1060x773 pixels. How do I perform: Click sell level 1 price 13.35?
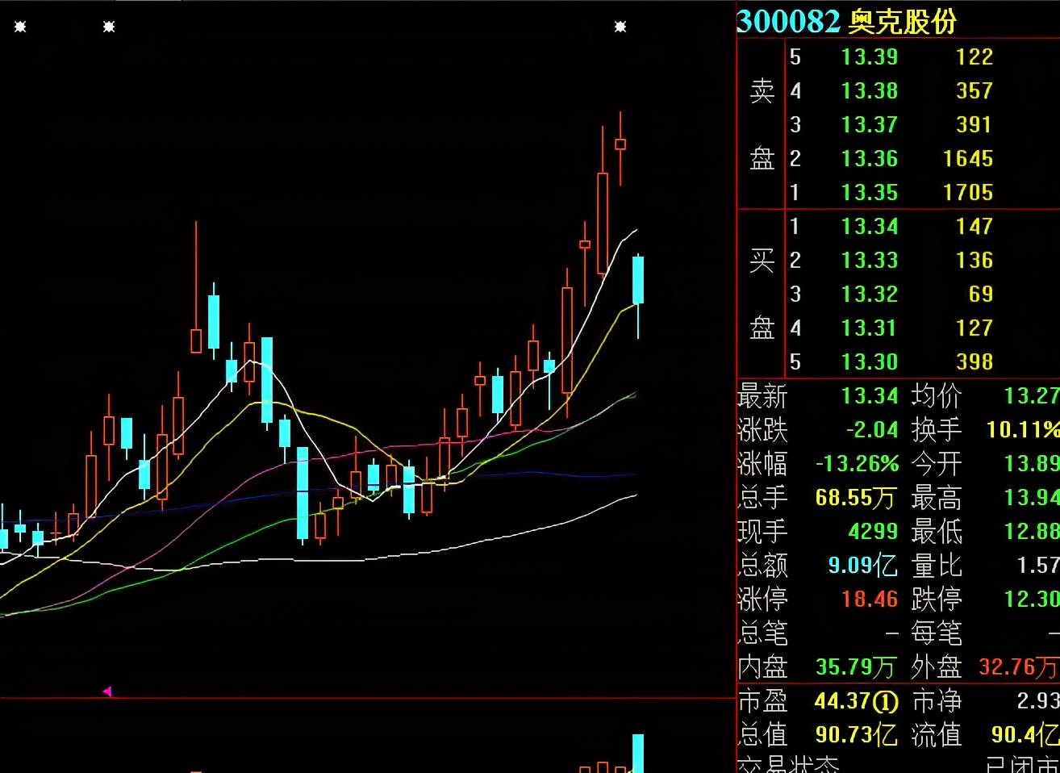pos(869,193)
